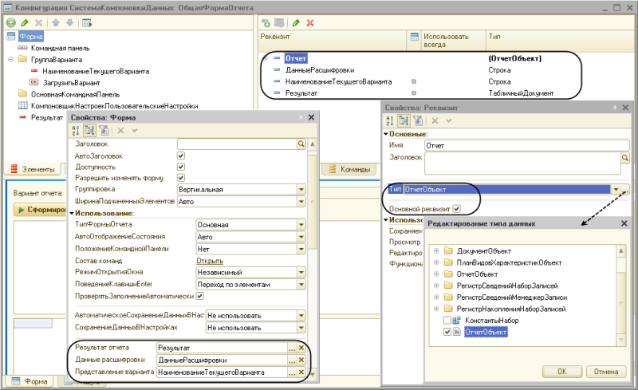The image size is (638, 390).
Task: Delete attribute using the red X icon
Action: [309, 23]
